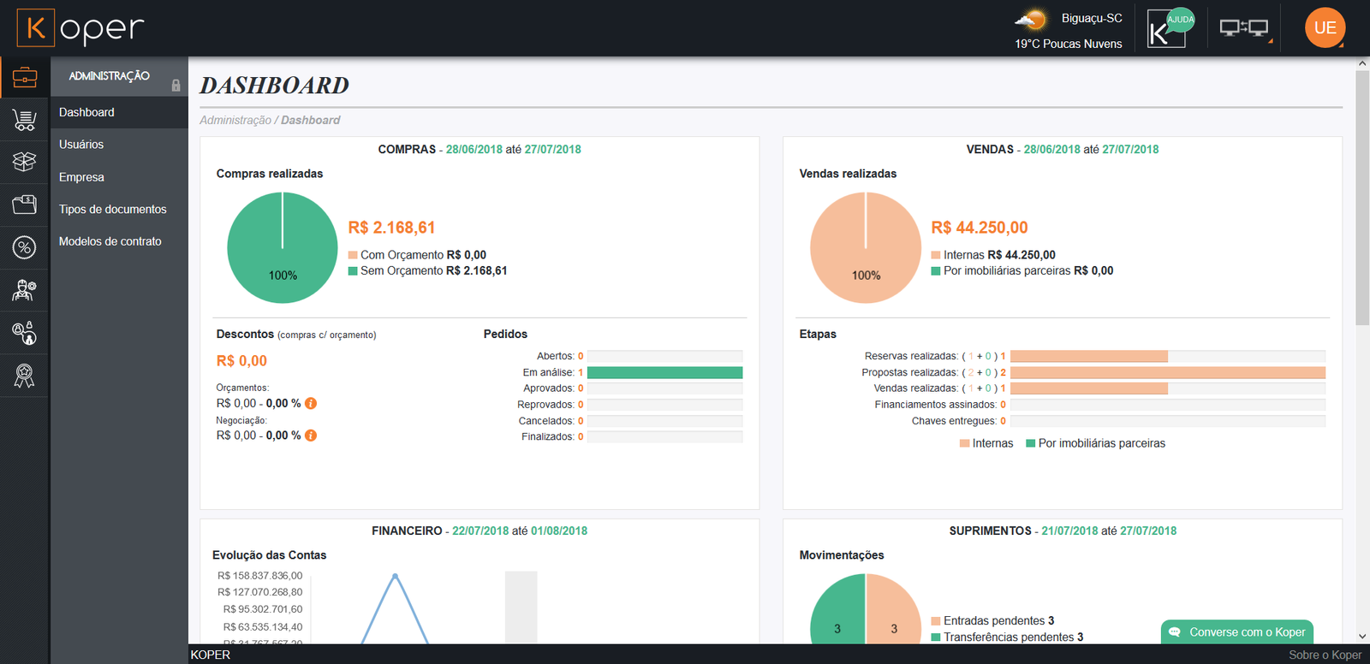Click the info icon beside Orçamentos percentage

point(311,403)
